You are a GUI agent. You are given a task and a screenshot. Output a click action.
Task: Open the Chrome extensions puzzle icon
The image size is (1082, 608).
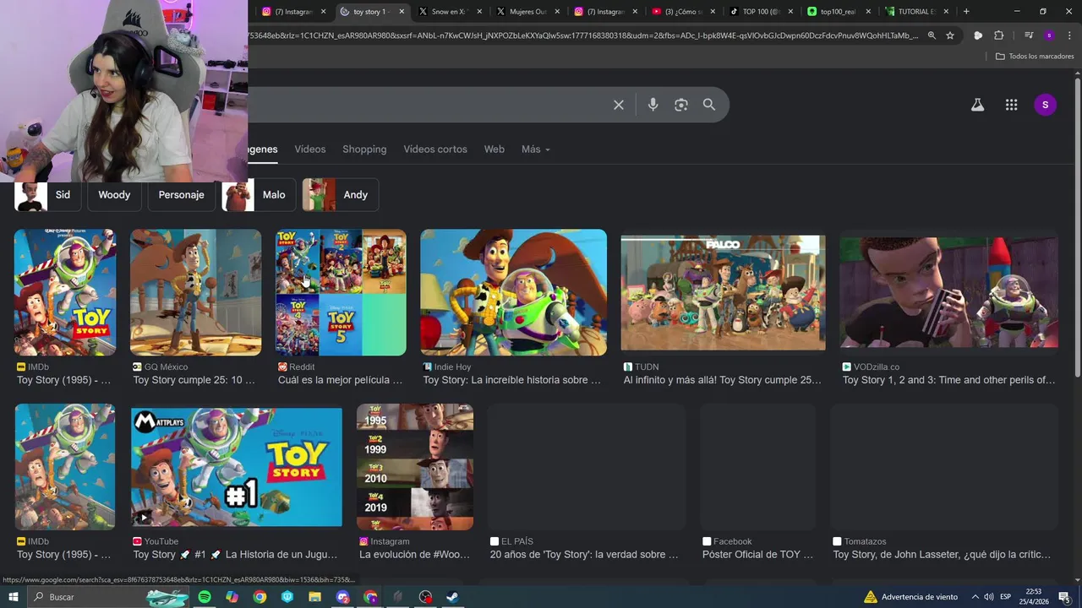tap(998, 35)
